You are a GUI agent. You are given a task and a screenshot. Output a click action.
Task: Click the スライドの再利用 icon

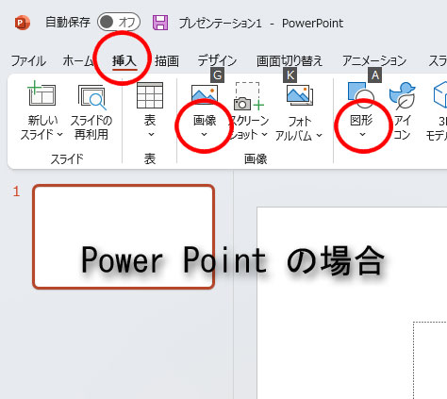coord(91,97)
